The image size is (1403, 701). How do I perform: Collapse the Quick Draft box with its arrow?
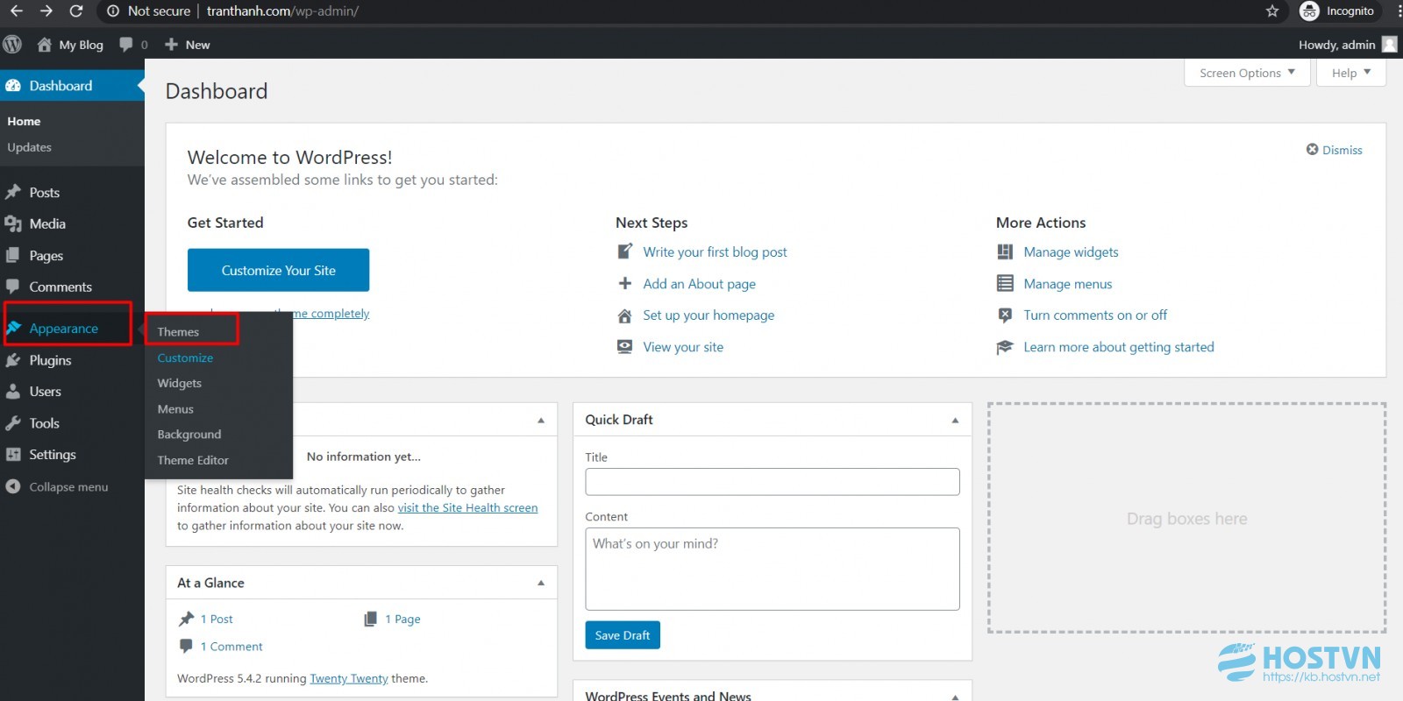[955, 420]
